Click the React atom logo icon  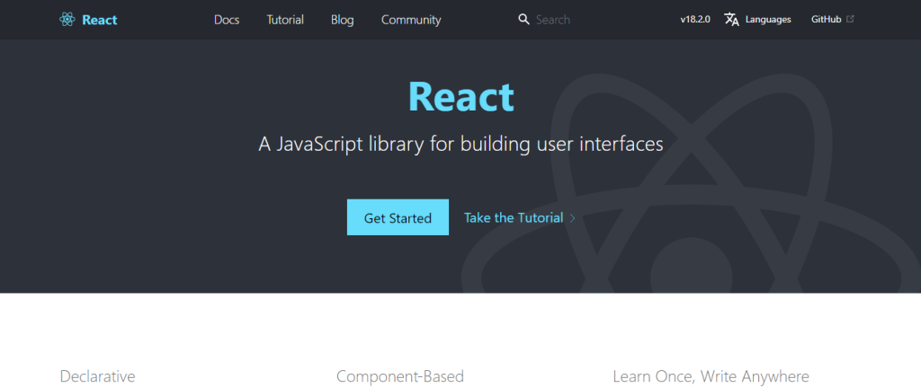pos(67,20)
